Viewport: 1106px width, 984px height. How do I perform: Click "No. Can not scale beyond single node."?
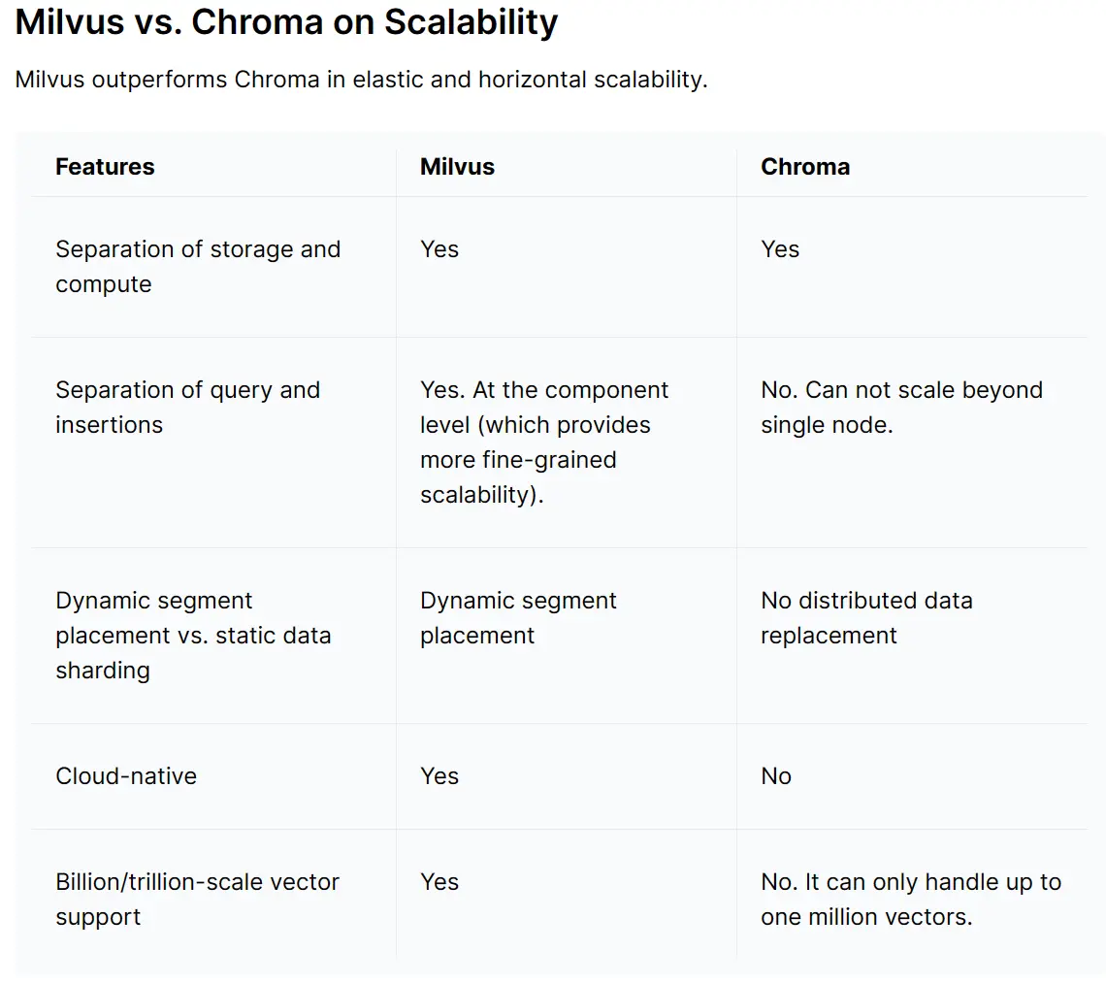point(901,408)
